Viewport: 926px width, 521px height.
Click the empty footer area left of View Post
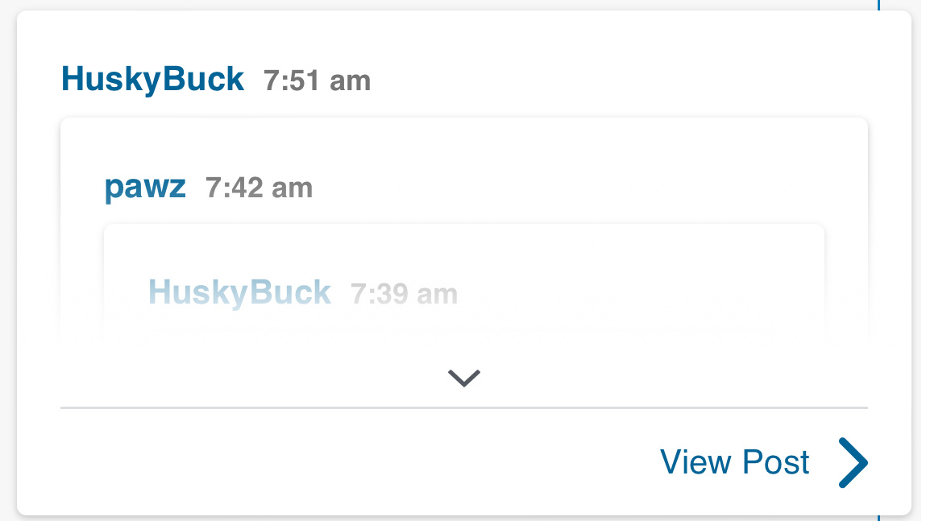coord(322,463)
